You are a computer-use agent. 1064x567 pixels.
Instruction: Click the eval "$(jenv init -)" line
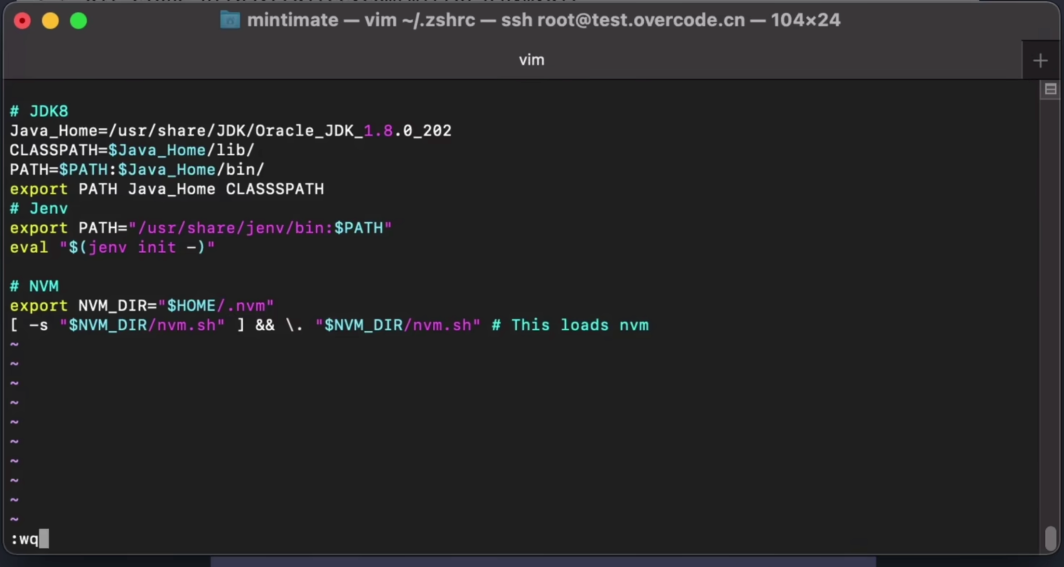coord(112,247)
